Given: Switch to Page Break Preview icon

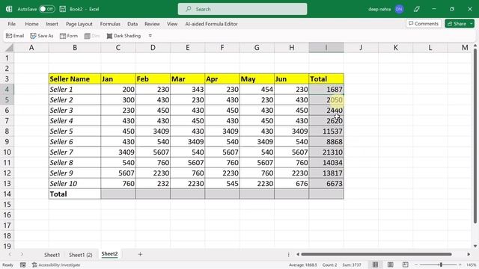Looking at the screenshot, I should coord(406,265).
